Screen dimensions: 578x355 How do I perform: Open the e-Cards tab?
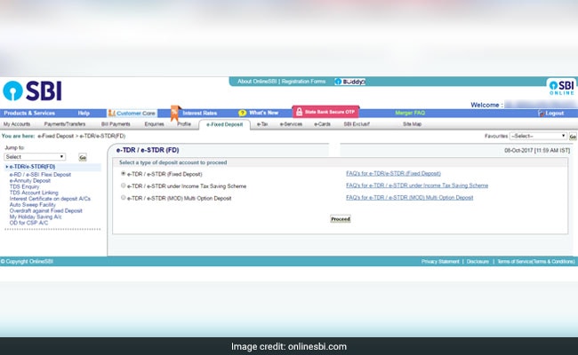click(x=322, y=124)
